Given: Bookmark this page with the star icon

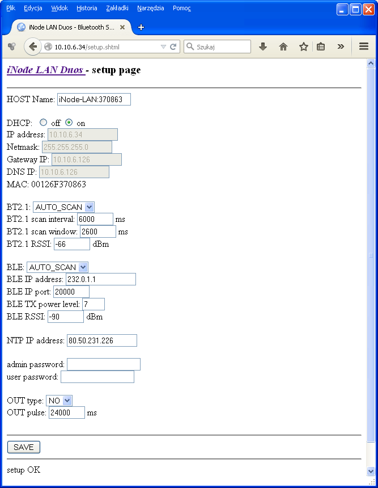Looking at the screenshot, I should coord(303,47).
